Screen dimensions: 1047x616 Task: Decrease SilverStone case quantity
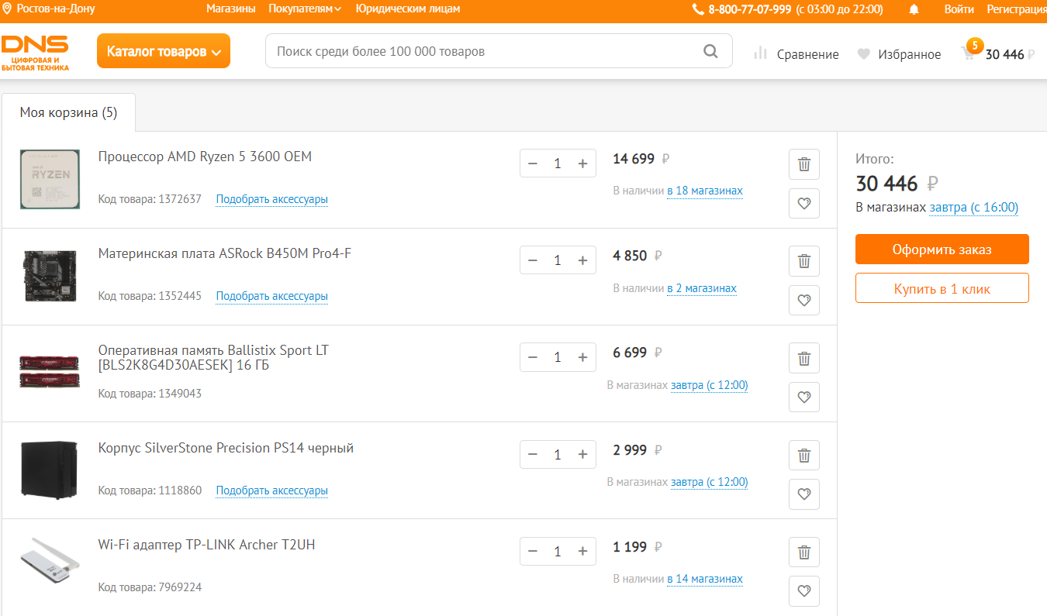coord(533,455)
